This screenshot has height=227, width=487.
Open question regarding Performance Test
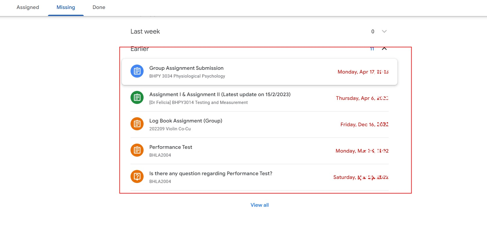coord(211,173)
